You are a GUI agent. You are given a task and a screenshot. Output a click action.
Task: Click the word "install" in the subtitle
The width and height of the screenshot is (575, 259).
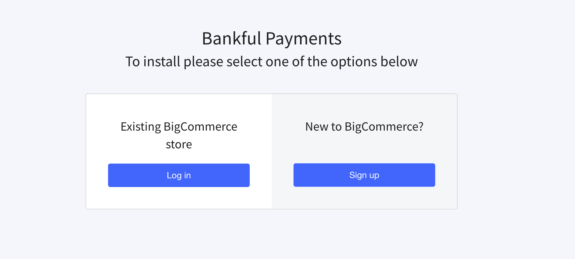click(x=162, y=62)
